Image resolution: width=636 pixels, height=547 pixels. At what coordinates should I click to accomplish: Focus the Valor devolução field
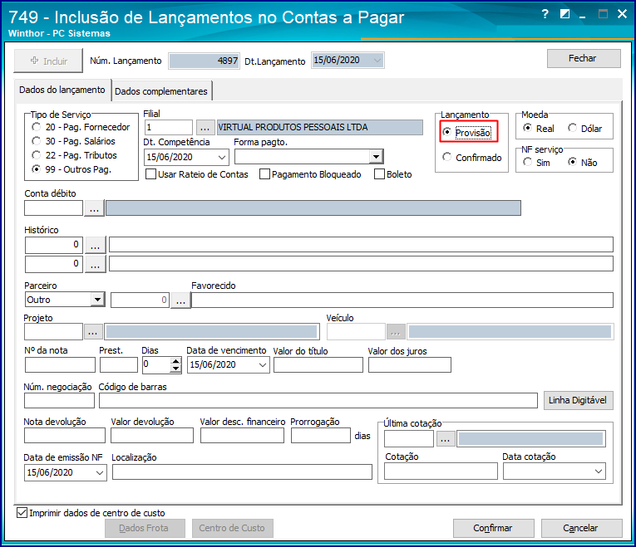coord(152,436)
